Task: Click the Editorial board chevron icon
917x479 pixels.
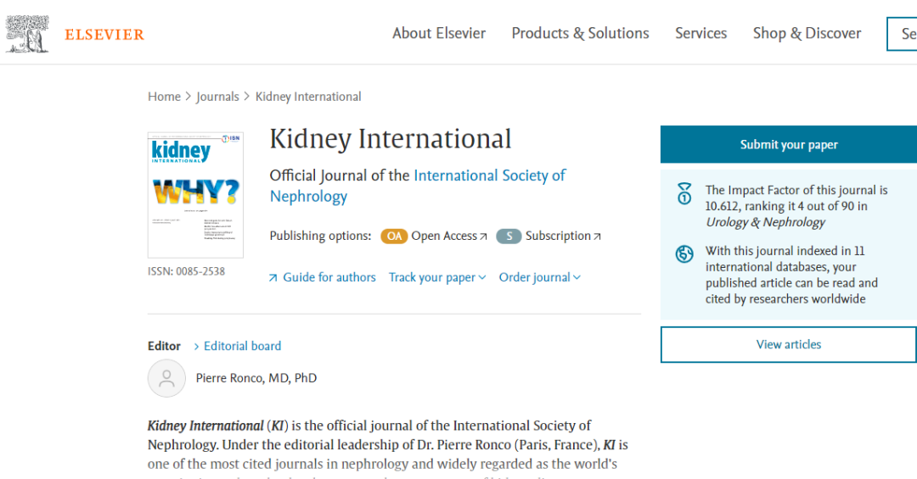Action: (x=197, y=347)
